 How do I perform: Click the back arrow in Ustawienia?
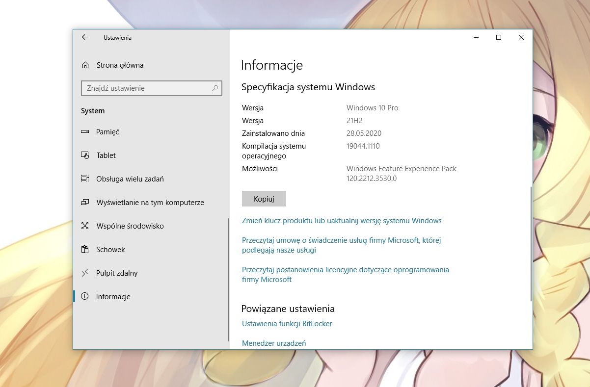pyautogui.click(x=85, y=37)
